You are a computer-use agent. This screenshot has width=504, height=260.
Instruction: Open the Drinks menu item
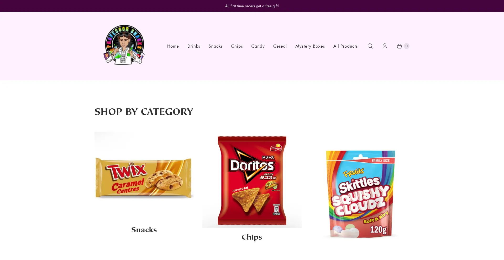194,46
